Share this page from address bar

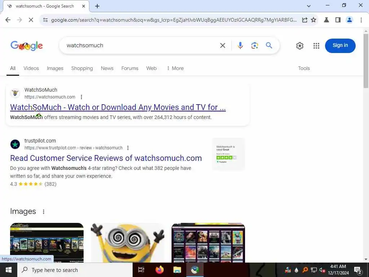304,20
